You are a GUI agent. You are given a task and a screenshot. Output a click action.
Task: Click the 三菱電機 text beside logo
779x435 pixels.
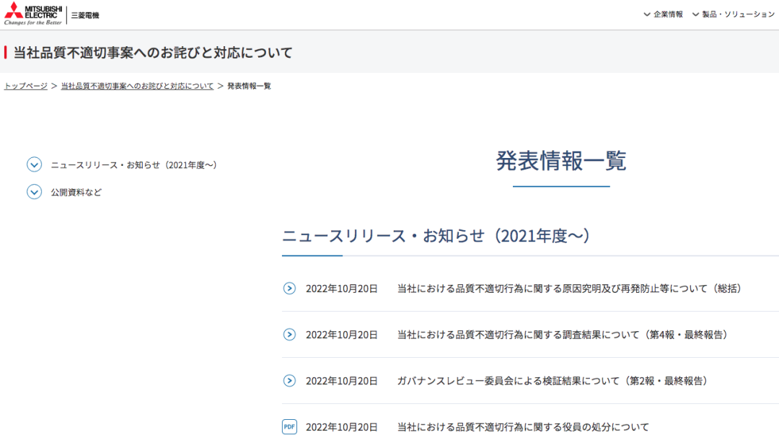85,15
